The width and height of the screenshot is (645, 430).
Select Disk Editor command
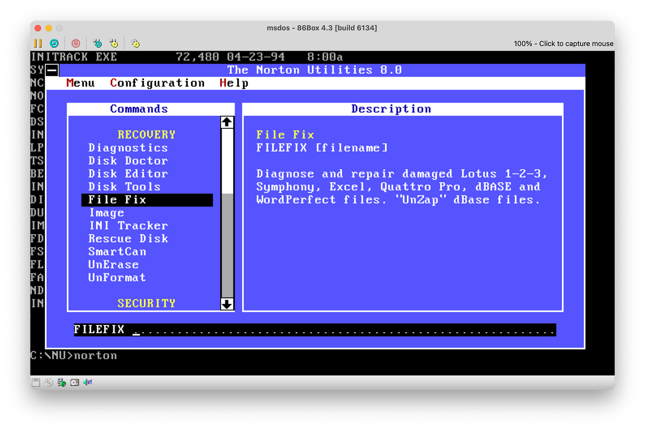tap(128, 174)
